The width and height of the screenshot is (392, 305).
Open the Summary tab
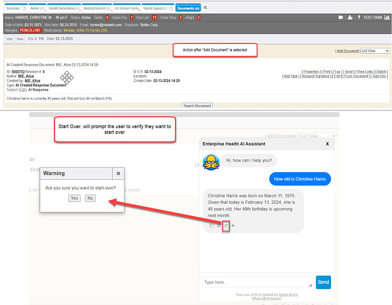point(13,8)
